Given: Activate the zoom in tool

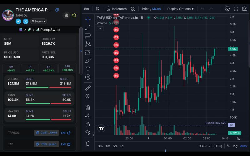Looking at the screenshot, I should click(88, 96).
